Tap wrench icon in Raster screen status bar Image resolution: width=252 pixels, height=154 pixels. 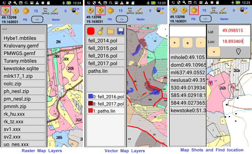coord(15,3)
